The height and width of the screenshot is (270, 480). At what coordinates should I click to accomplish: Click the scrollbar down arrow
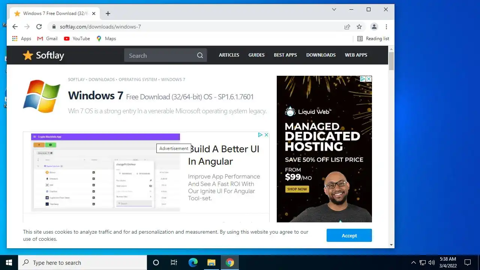point(391,245)
